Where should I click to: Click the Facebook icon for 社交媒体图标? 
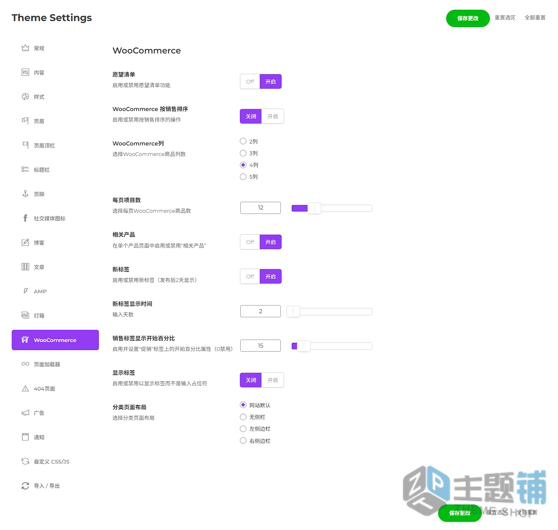25,218
